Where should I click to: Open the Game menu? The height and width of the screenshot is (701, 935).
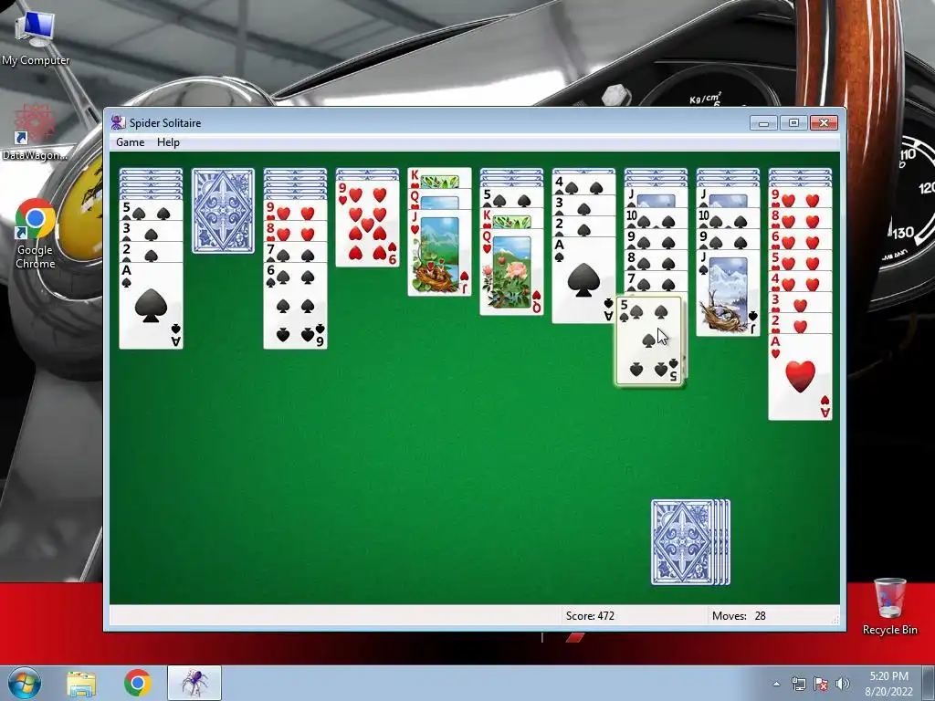point(130,141)
